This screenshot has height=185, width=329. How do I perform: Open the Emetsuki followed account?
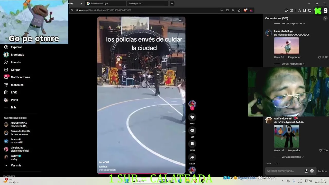tap(13, 141)
